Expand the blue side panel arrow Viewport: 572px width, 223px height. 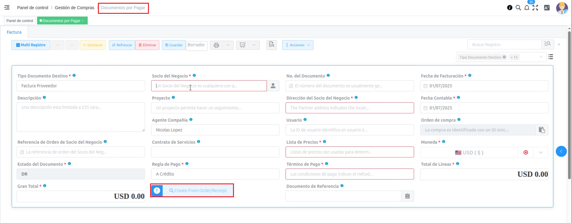tap(561, 151)
